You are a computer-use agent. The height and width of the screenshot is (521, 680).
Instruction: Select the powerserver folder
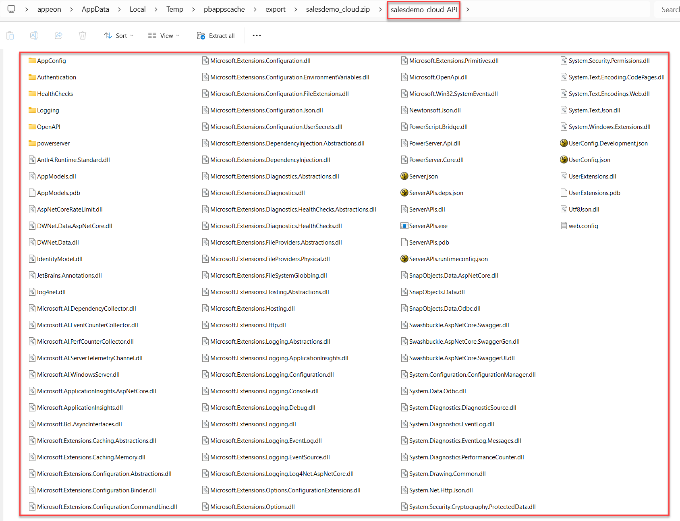coord(53,143)
